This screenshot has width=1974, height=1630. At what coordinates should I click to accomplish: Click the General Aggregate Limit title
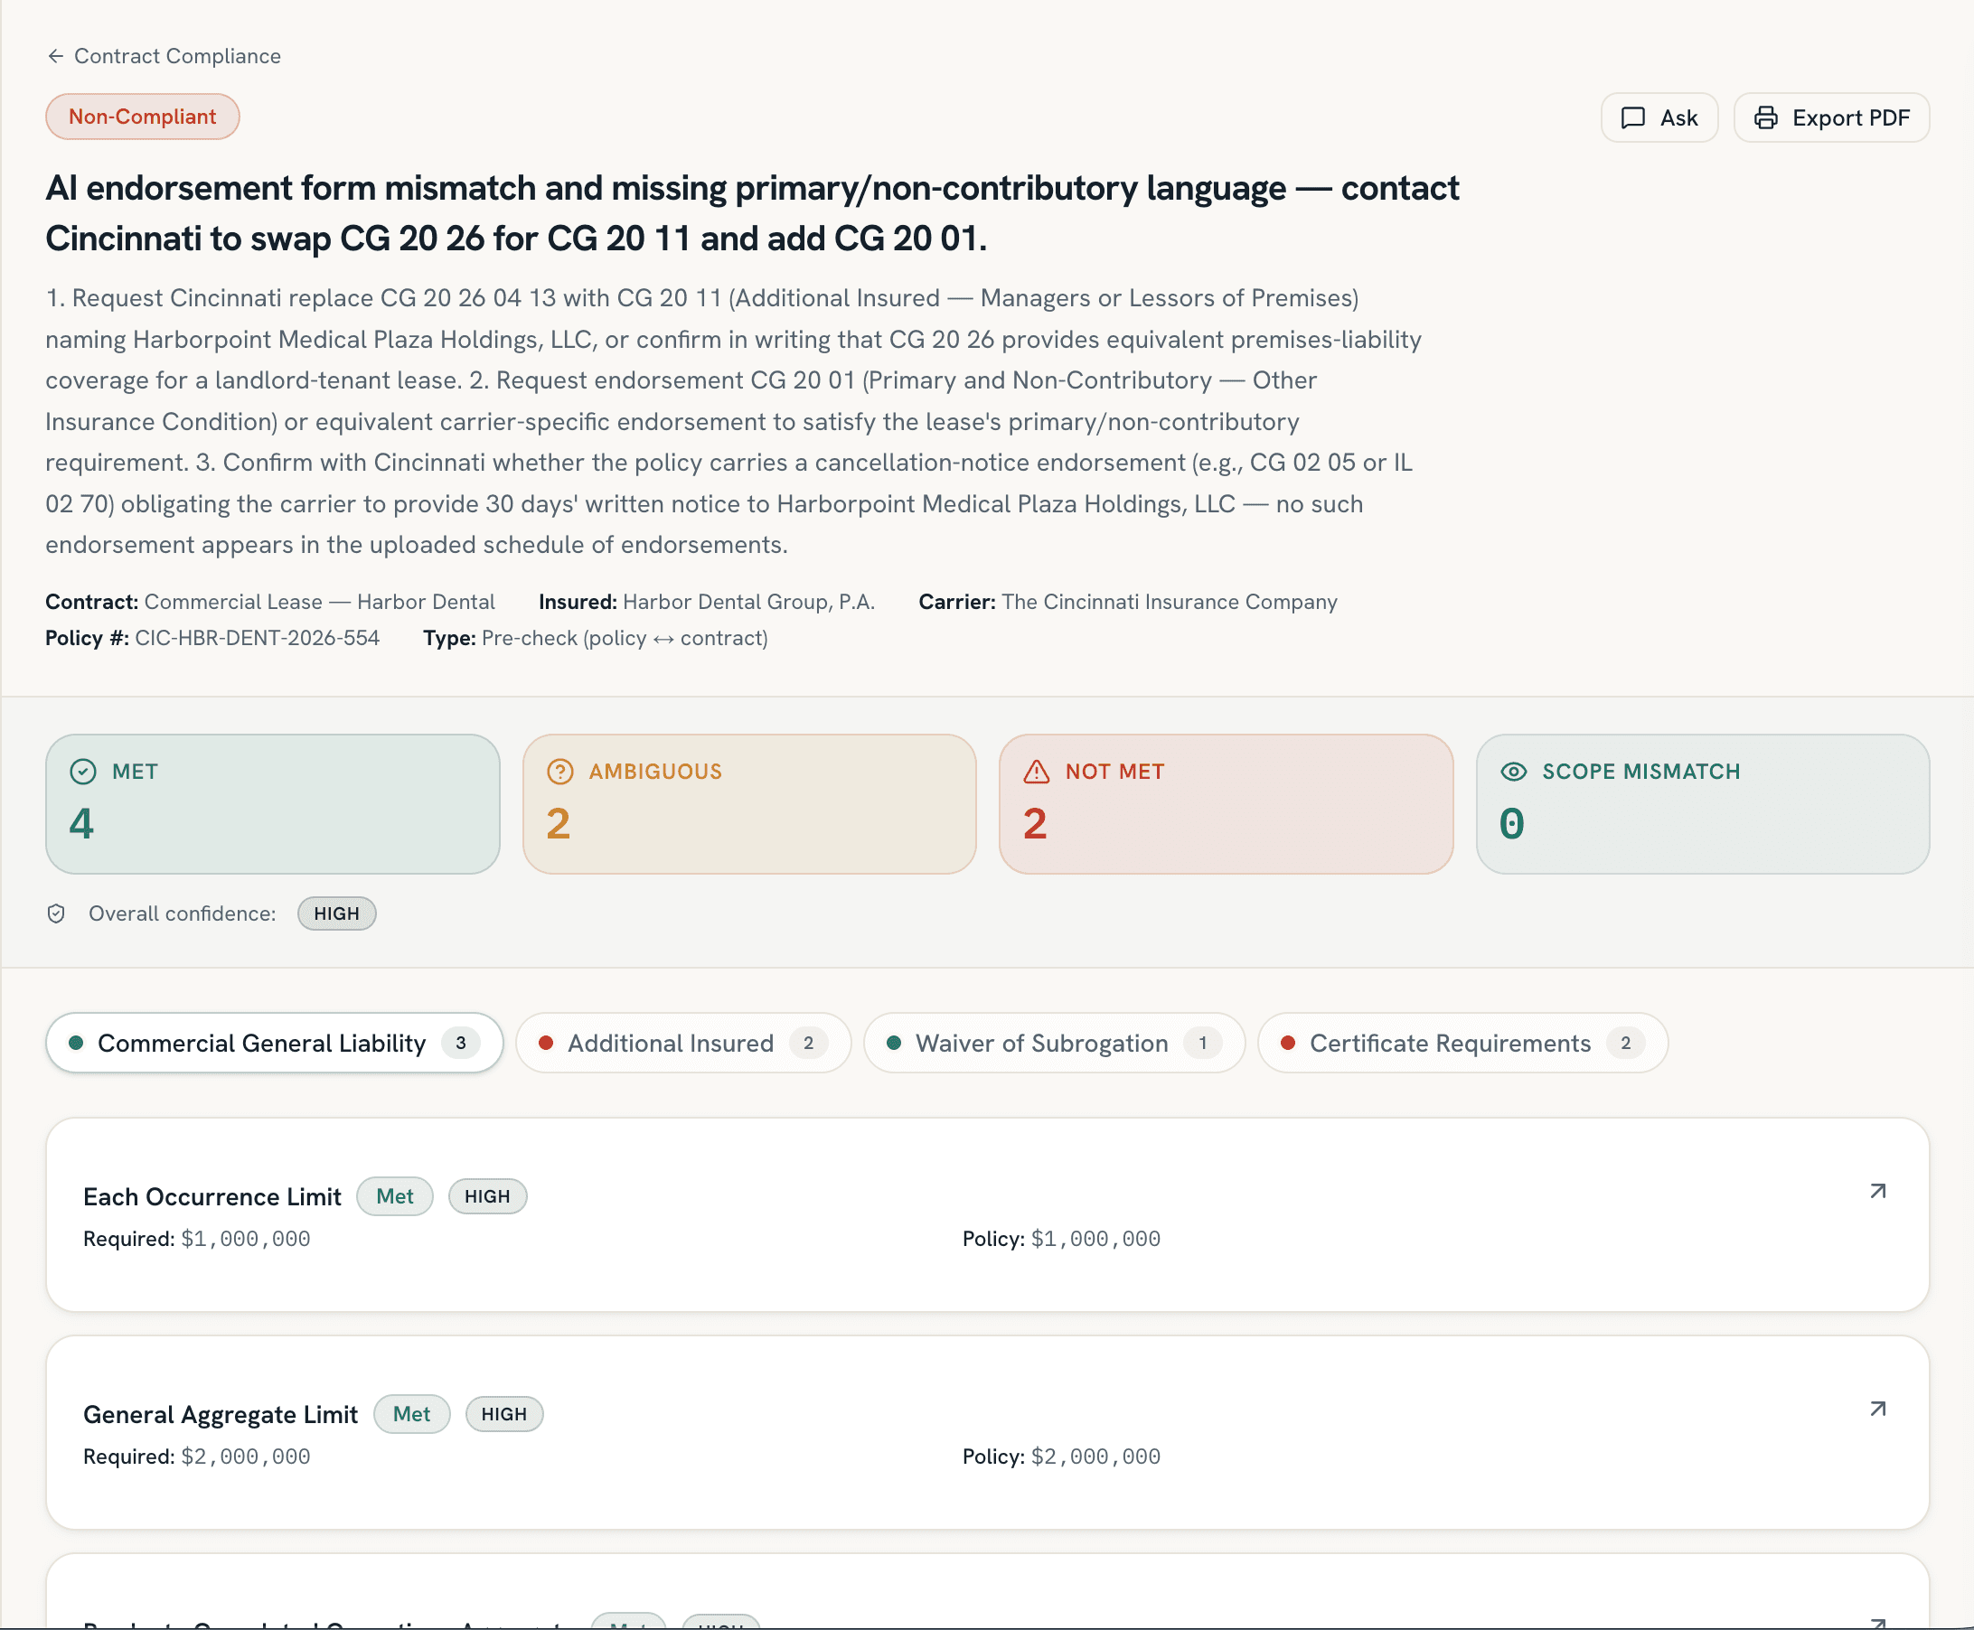[x=221, y=1414]
